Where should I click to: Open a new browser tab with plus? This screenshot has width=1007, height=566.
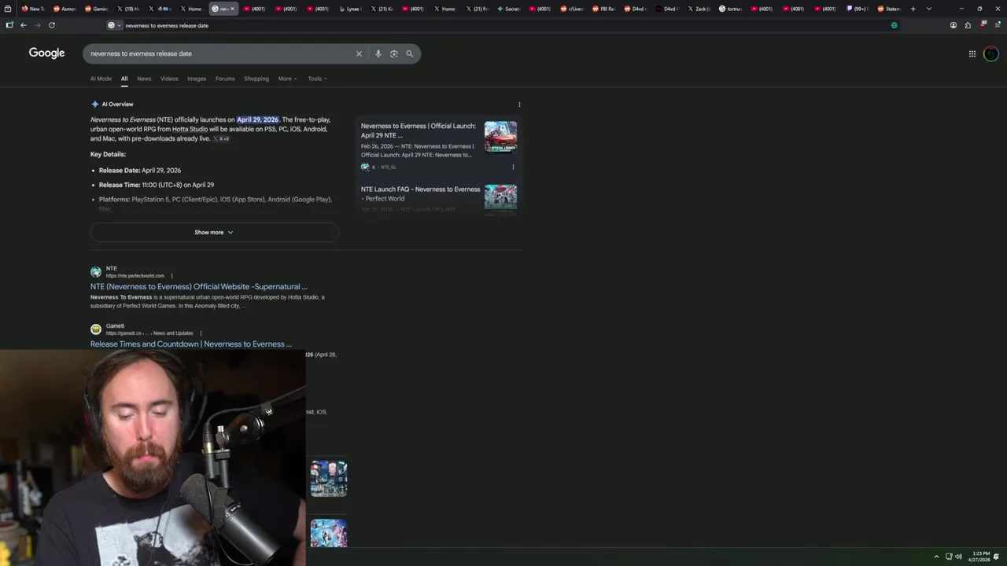coord(913,9)
